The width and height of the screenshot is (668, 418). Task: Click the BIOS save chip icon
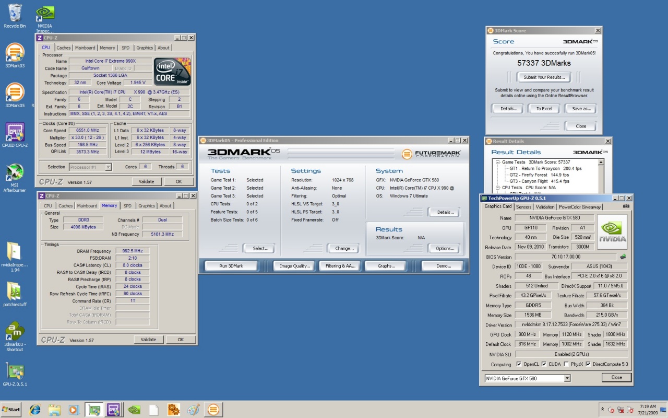[x=623, y=257]
